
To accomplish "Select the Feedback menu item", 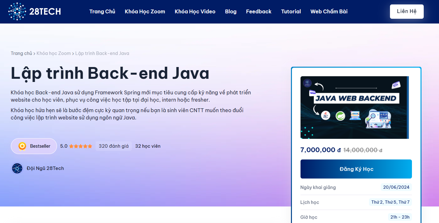I will tap(258, 11).
